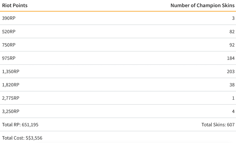Click the Total RP: 651,195 text

coord(20,124)
